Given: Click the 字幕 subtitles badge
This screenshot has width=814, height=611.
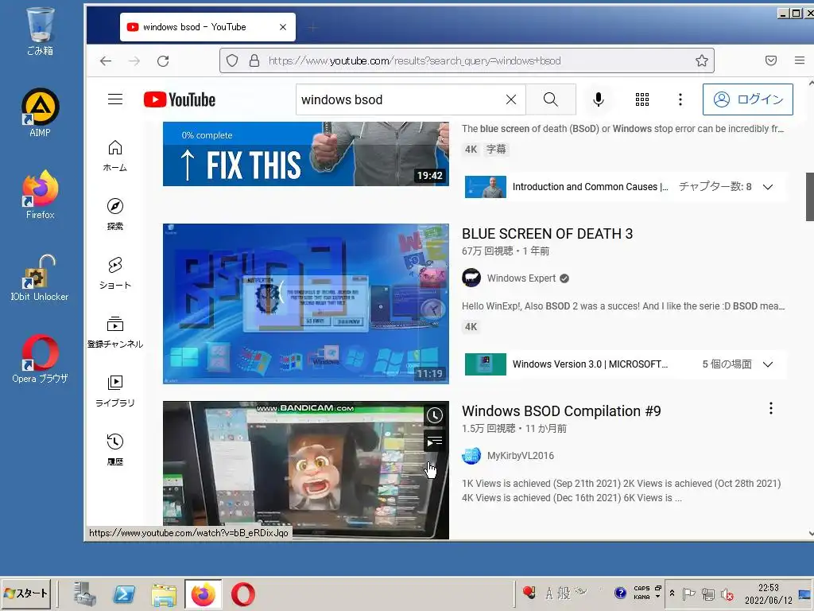Looking at the screenshot, I should tap(496, 149).
